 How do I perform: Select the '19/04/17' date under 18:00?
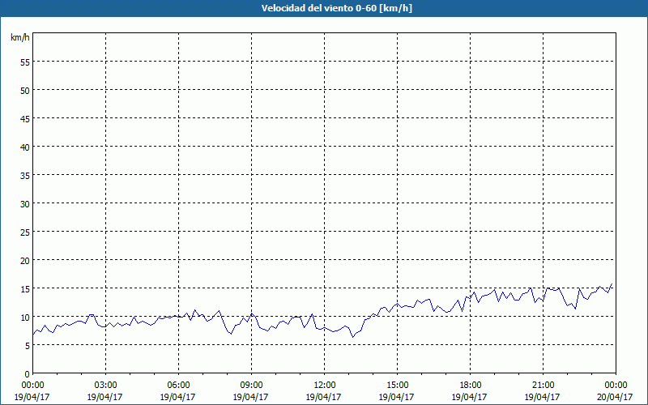click(x=469, y=397)
